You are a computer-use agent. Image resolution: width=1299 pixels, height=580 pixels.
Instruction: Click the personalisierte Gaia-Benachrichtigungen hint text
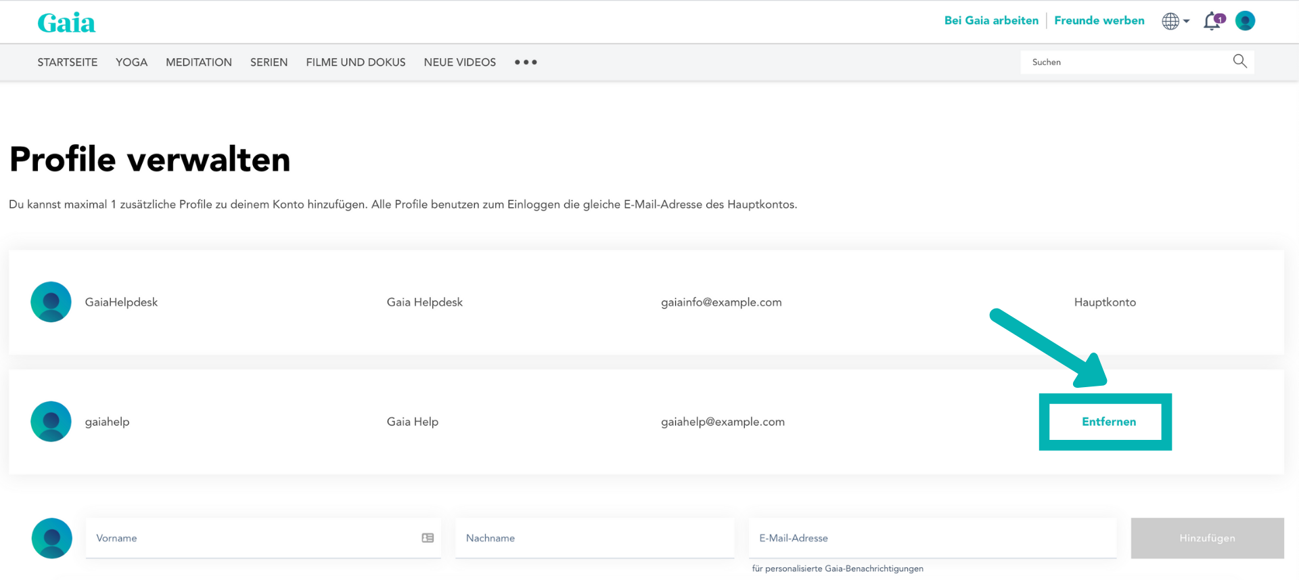[838, 568]
